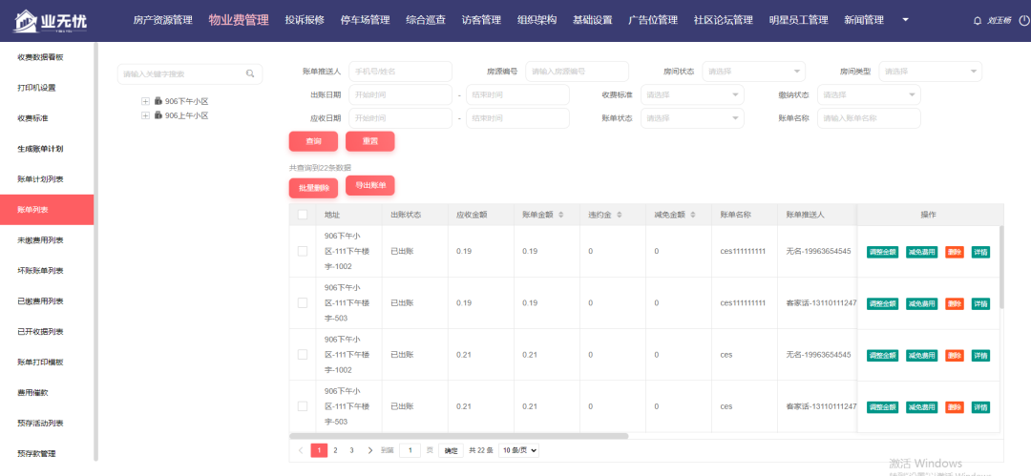Viewport: 1031px width, 476px height.
Task: Open the 停车场管理 top menu
Action: [366, 20]
